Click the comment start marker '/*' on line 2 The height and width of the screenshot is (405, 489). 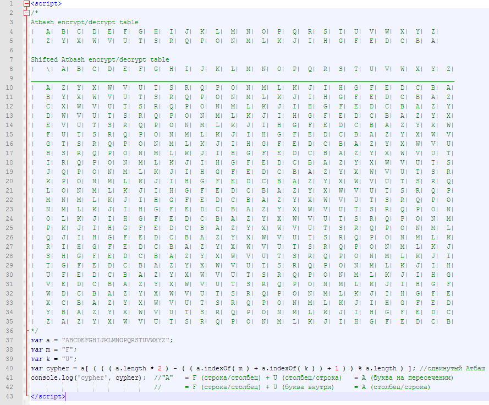34,13
